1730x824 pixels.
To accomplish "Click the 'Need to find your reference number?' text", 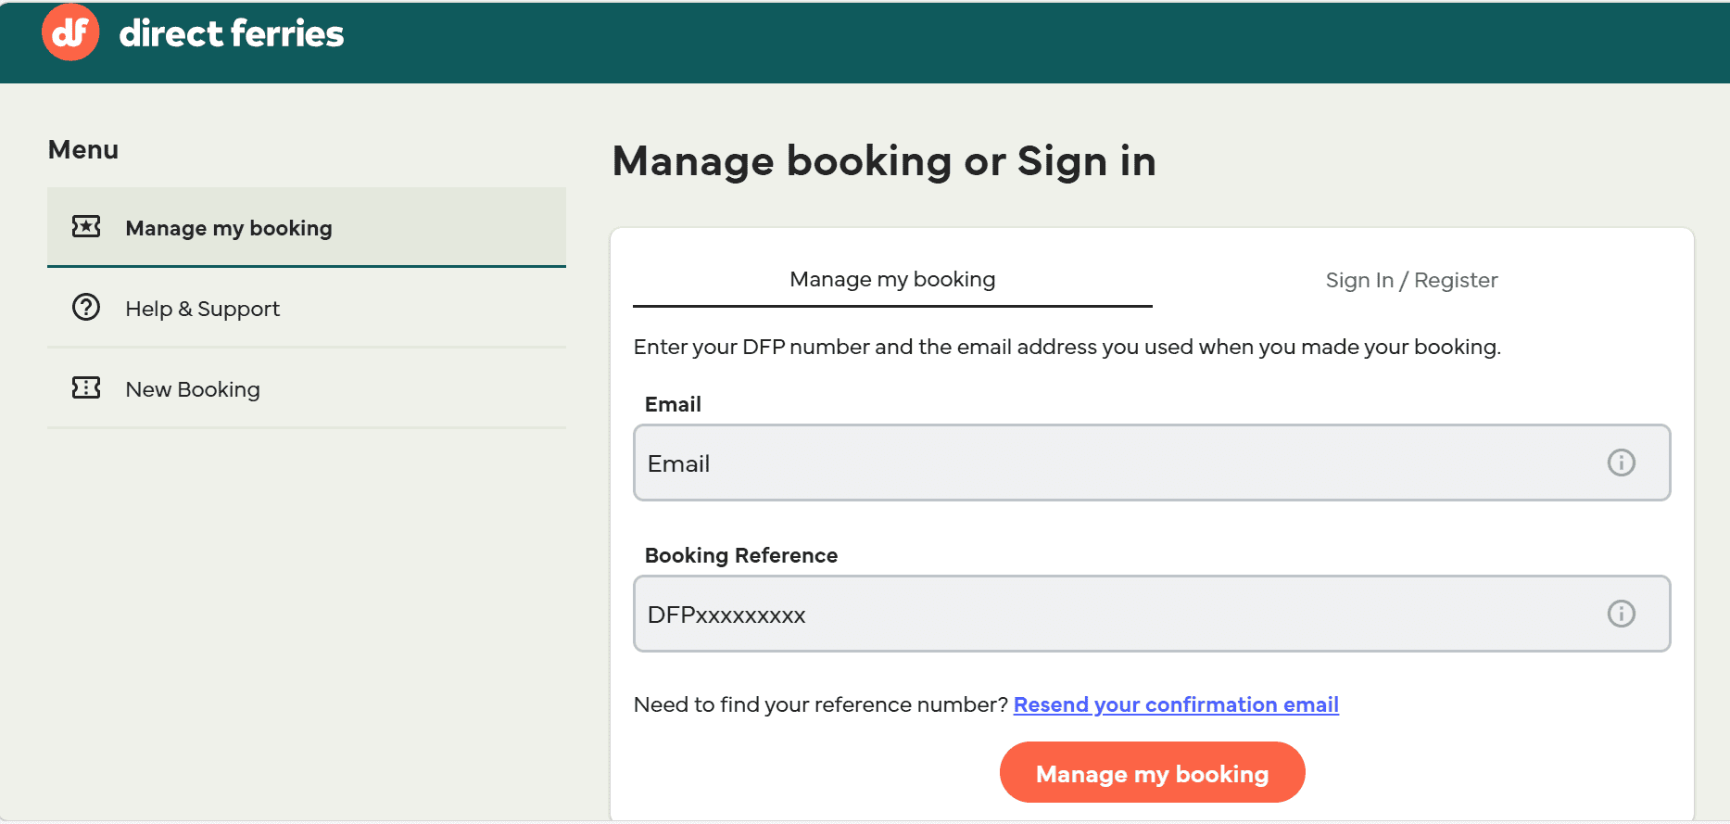I will tap(821, 704).
